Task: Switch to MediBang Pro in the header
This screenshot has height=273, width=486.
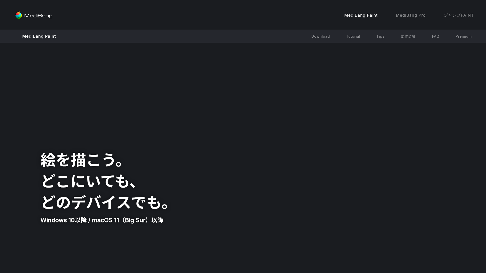Action: [411, 15]
